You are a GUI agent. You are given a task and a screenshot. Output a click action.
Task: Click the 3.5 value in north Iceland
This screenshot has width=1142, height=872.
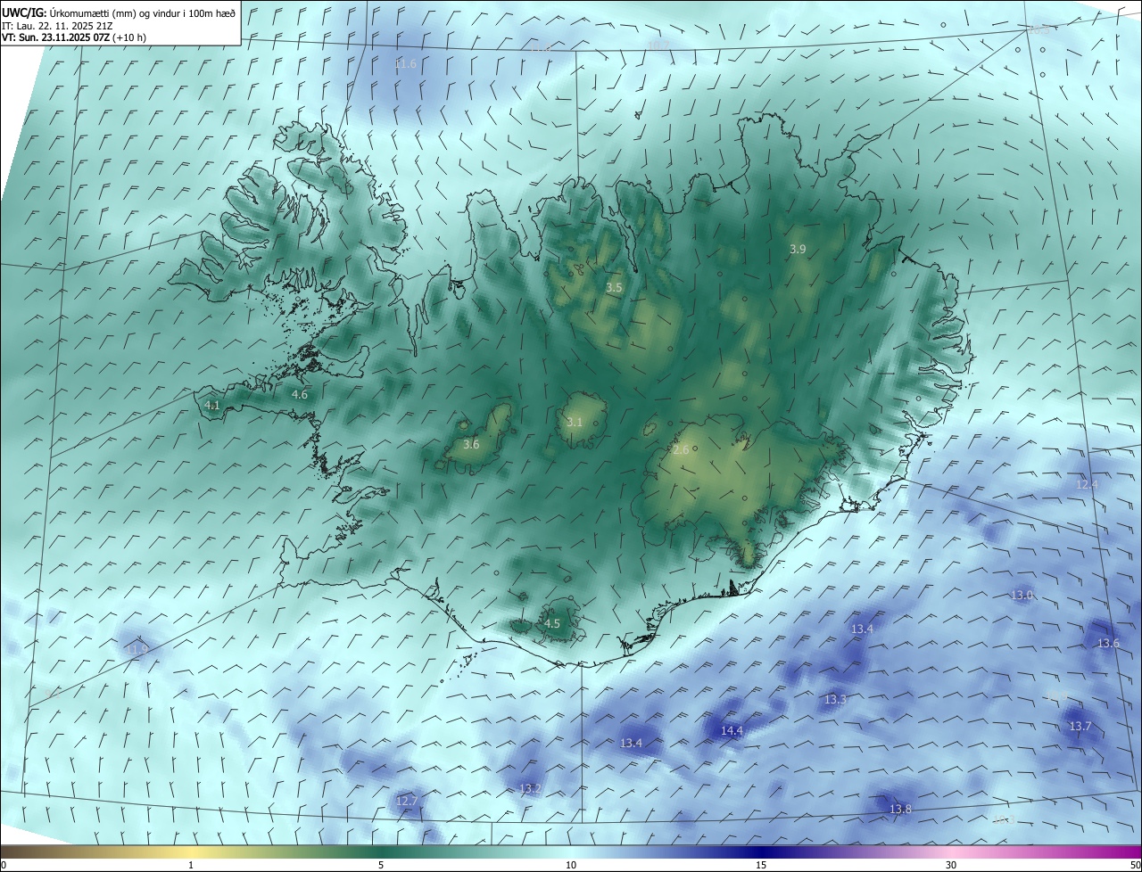614,288
